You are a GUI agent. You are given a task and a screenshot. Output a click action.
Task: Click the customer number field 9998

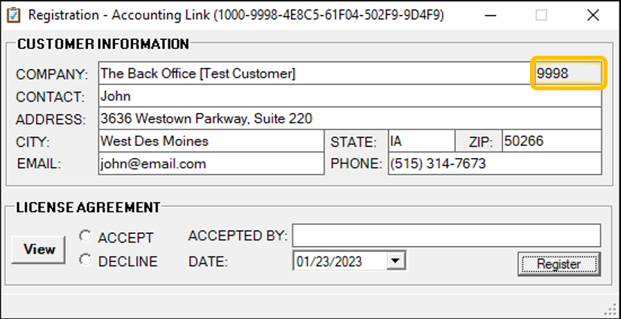click(568, 74)
